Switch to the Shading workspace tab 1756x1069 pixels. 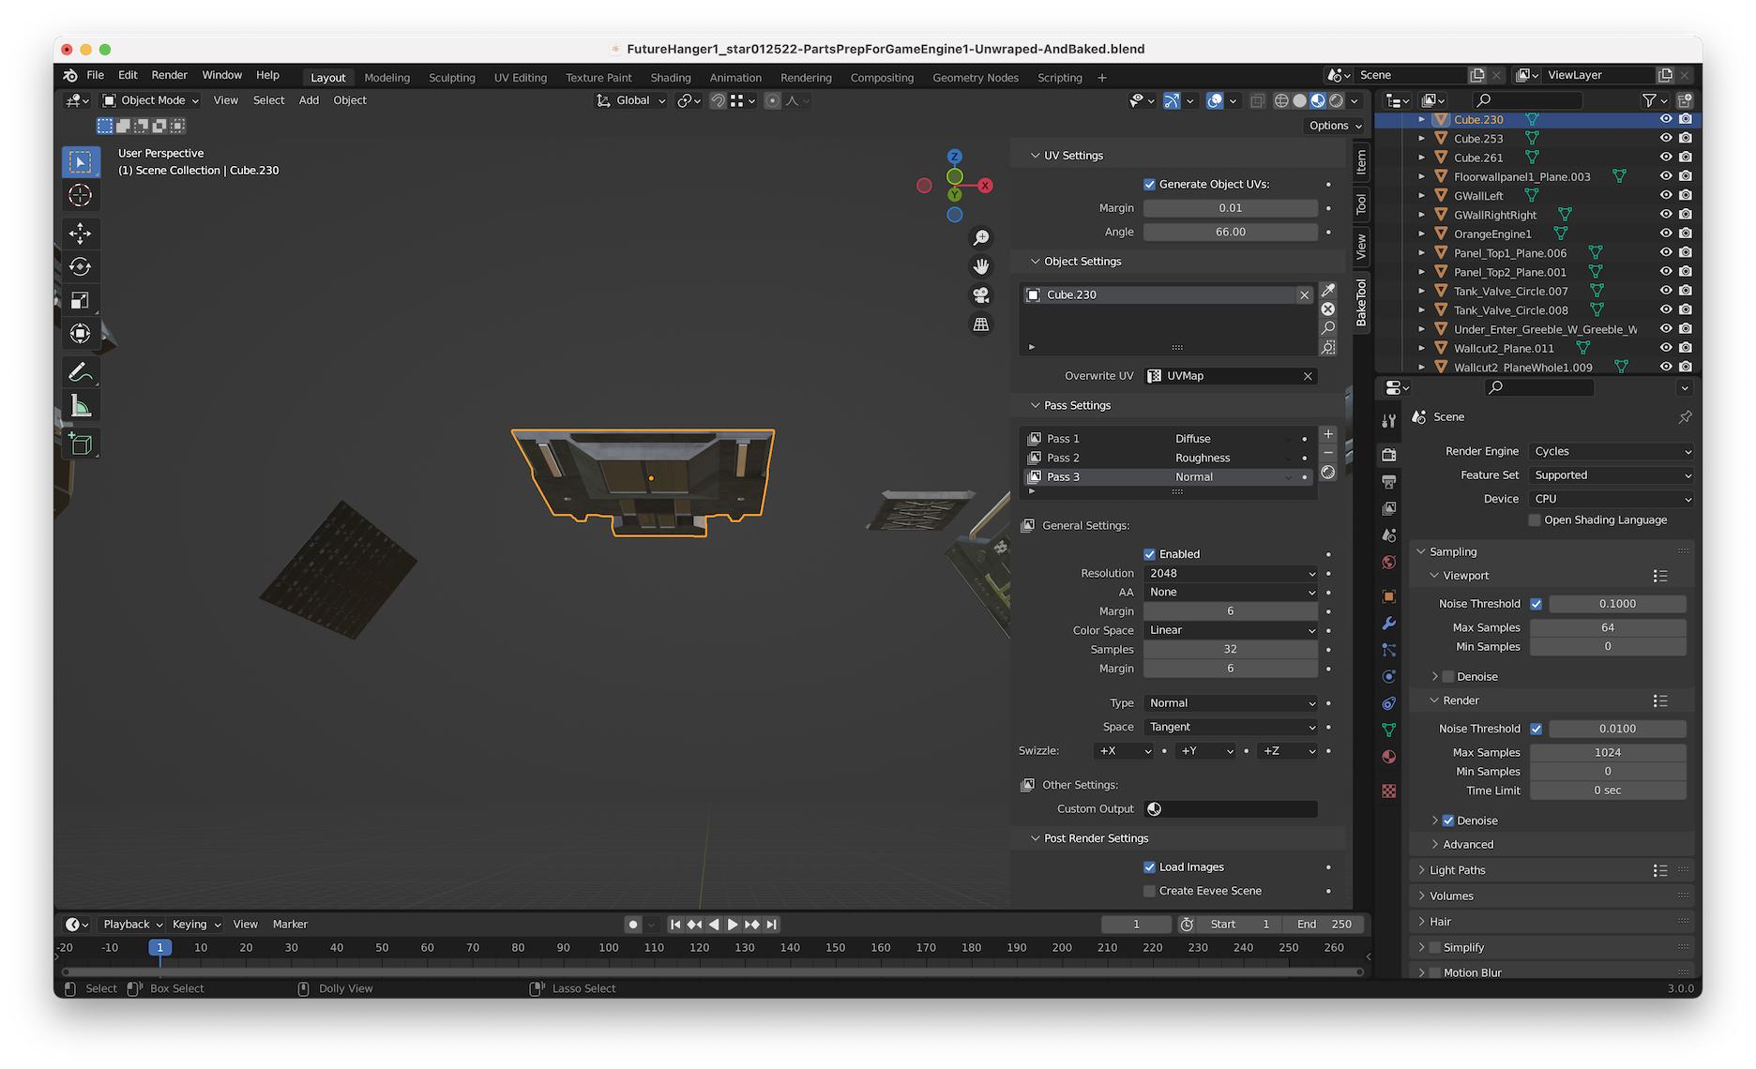click(x=671, y=78)
